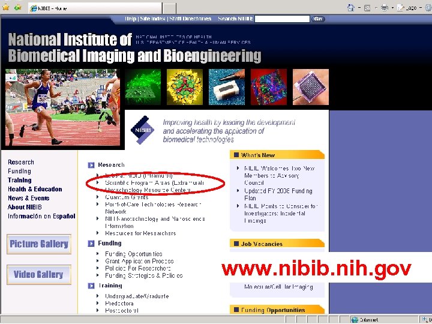This screenshot has height=324, width=432.
Task: Open the Training section heading
Action: click(110, 286)
